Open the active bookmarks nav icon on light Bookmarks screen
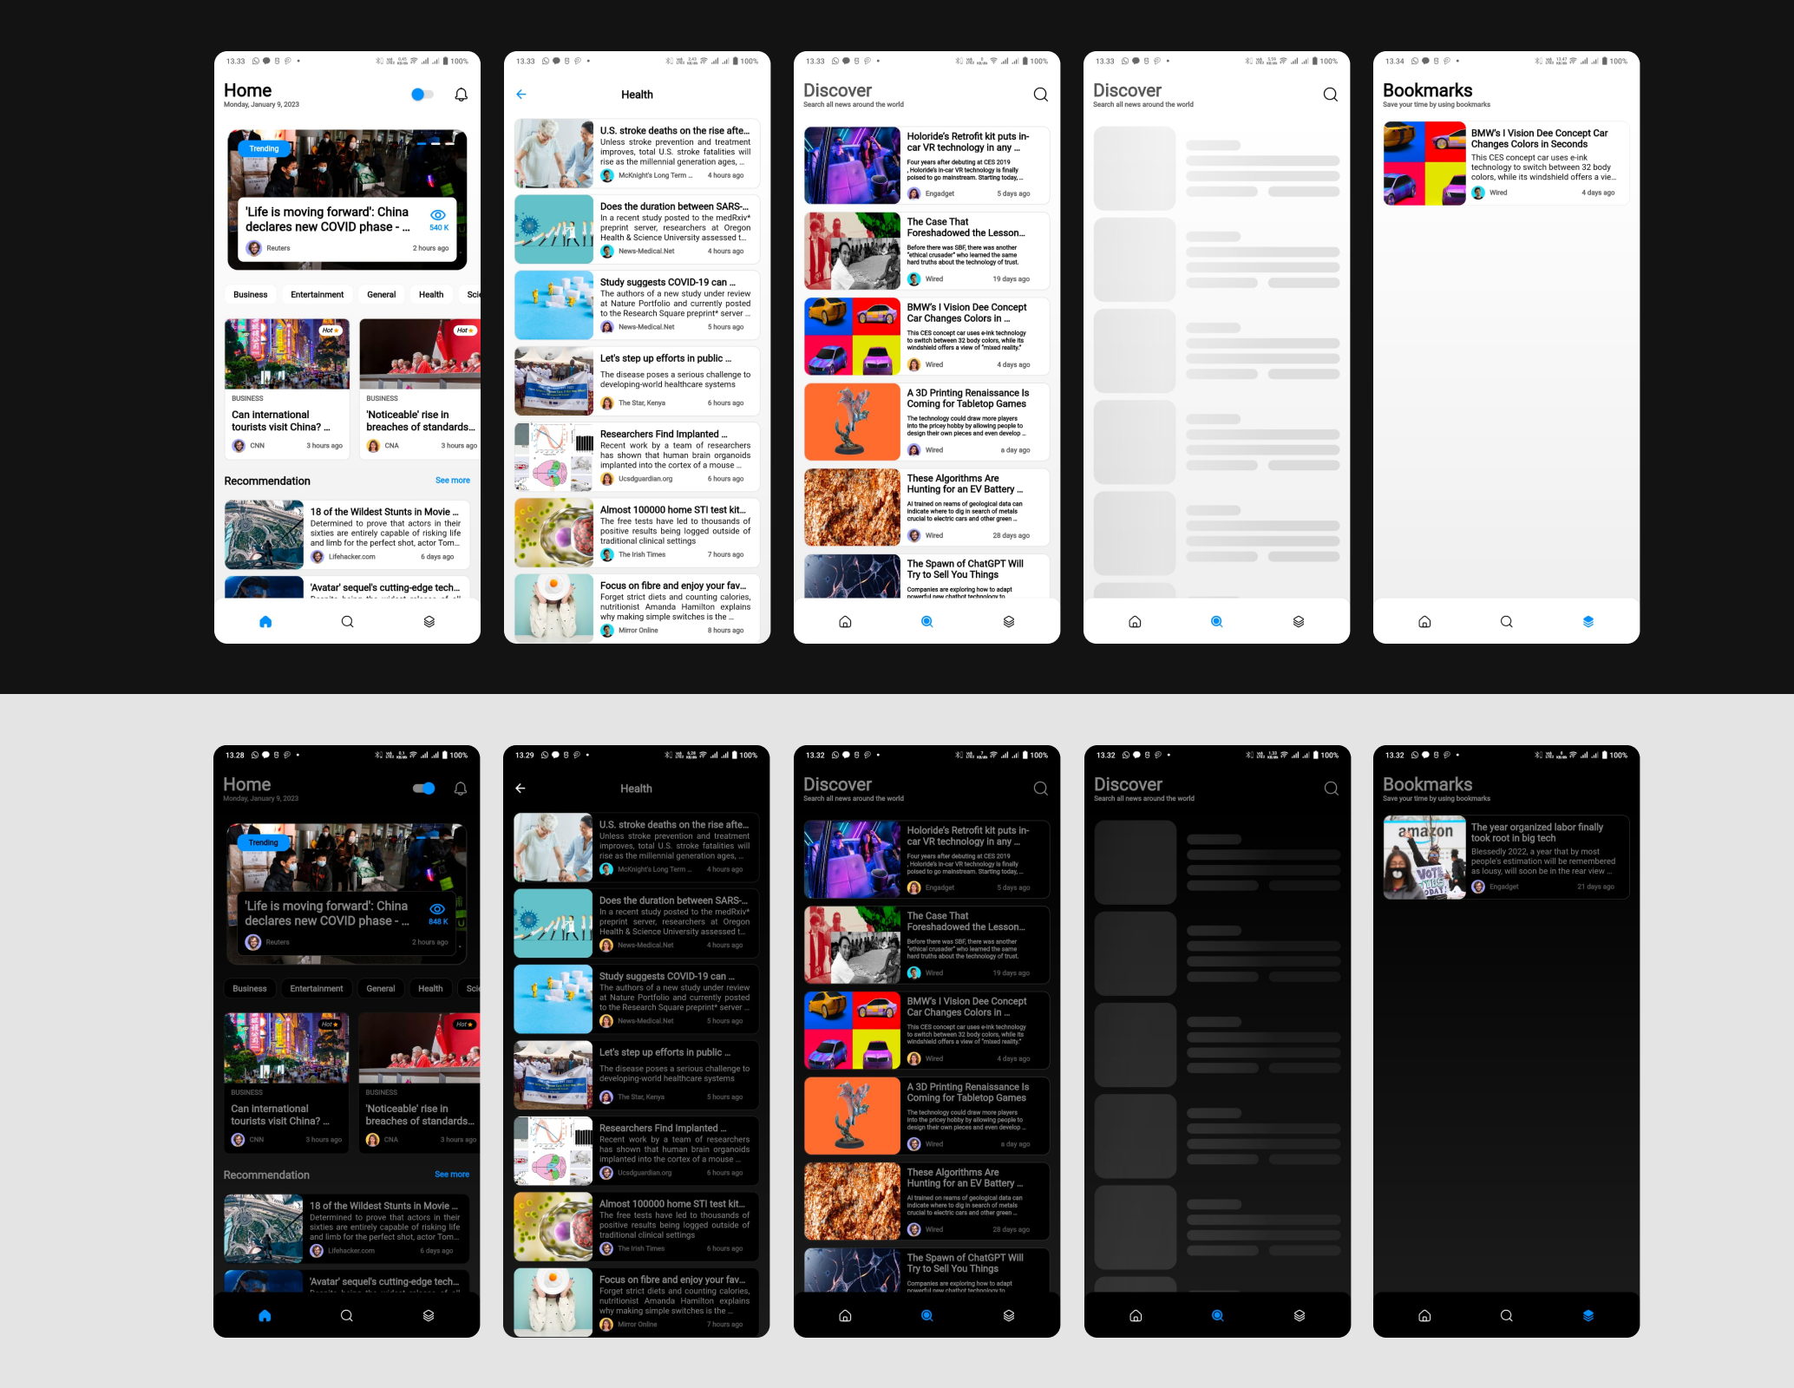 coord(1588,622)
